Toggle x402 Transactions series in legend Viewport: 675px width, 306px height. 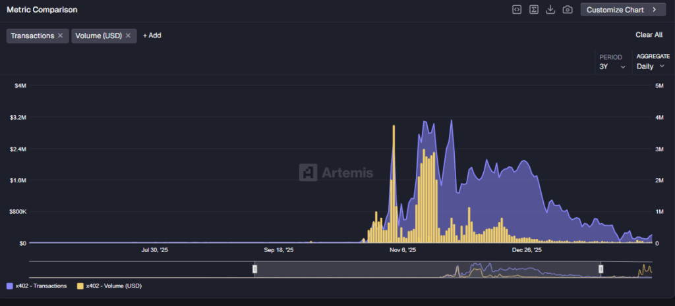(41, 286)
